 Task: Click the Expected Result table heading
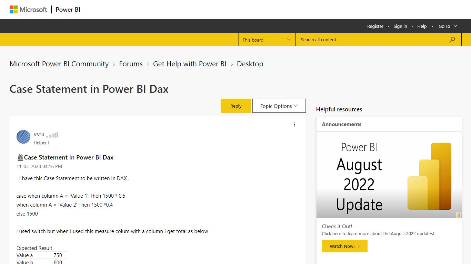(34, 248)
